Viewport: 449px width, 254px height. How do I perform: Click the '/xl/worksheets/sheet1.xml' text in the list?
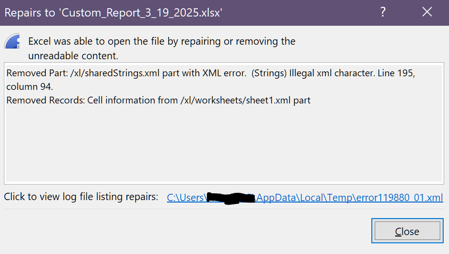[235, 101]
